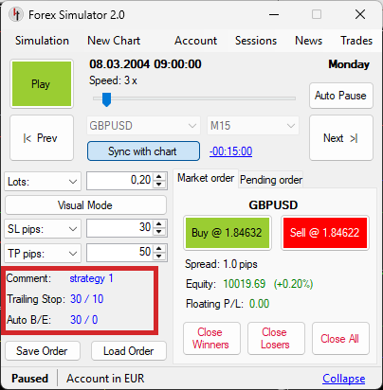Step back with the Prev button
Screen dimensions: 383x390
click(x=42, y=138)
